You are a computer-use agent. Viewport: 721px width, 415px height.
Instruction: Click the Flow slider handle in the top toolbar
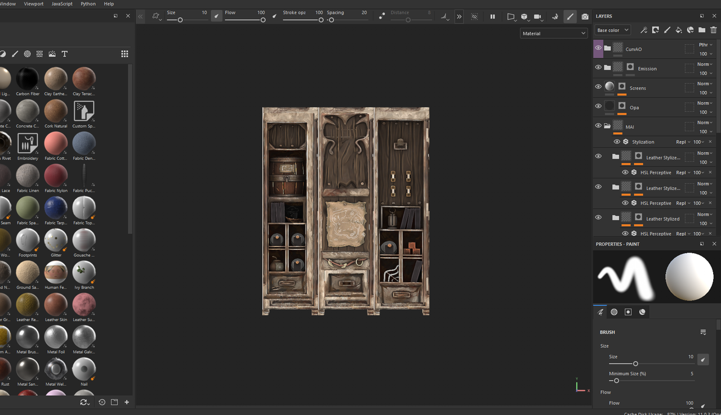tap(263, 20)
